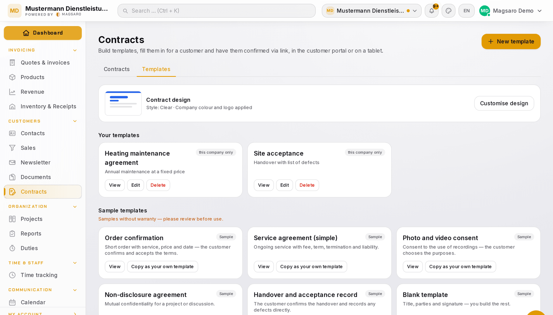The height and width of the screenshot is (315, 553).
Task: Collapse the Invoicing section
Action: [x=75, y=50]
